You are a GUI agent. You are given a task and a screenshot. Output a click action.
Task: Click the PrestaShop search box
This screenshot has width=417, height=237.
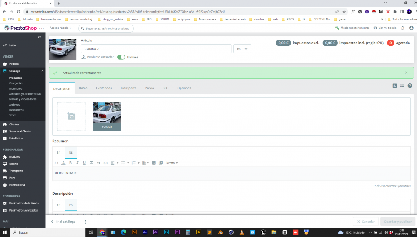click(106, 28)
